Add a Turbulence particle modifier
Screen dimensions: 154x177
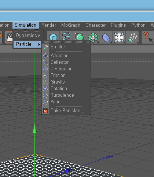coord(66,95)
